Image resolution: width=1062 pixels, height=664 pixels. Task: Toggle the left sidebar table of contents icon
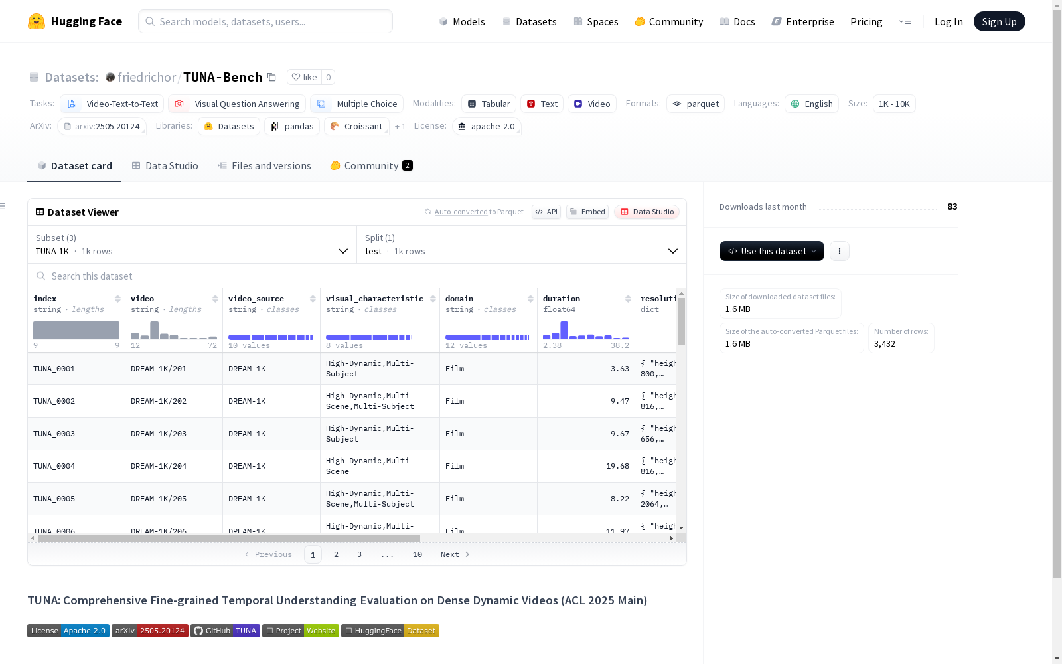[x=3, y=206]
